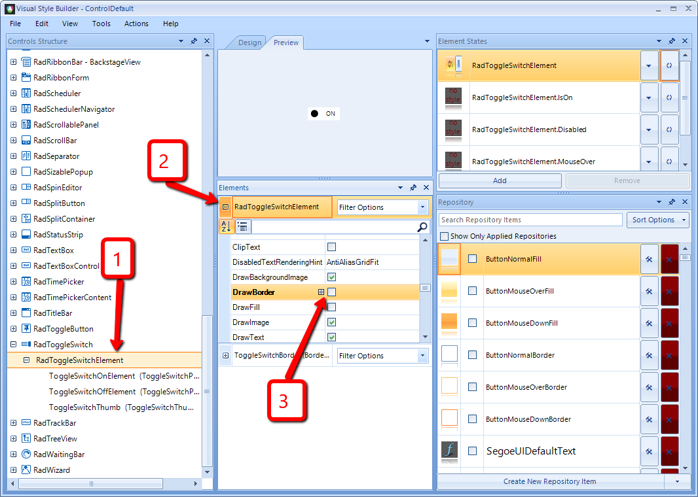
Task: Open the Actions menu
Action: 136,24
